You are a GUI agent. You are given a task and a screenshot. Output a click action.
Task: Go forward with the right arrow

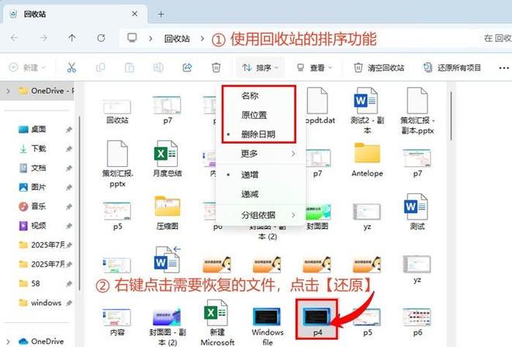(43, 38)
